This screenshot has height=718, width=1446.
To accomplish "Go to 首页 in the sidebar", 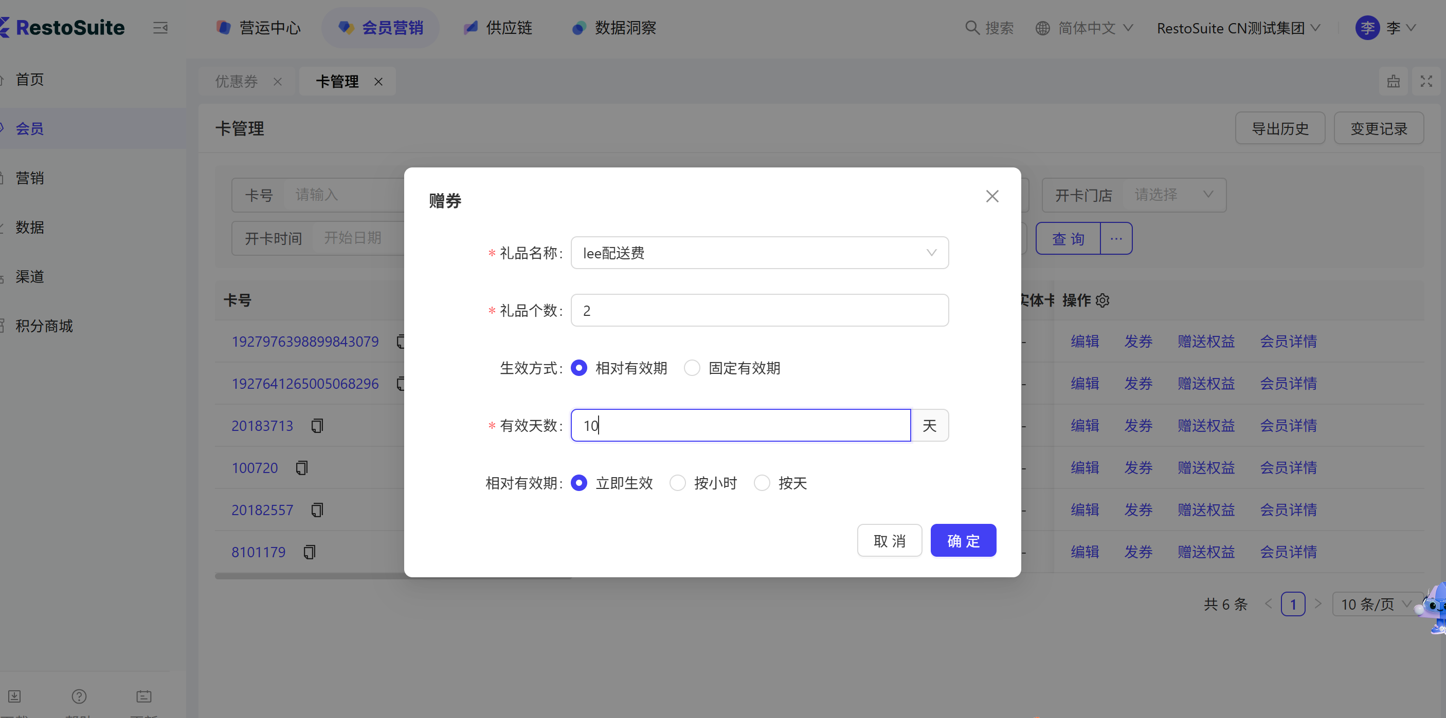I will (x=30, y=80).
